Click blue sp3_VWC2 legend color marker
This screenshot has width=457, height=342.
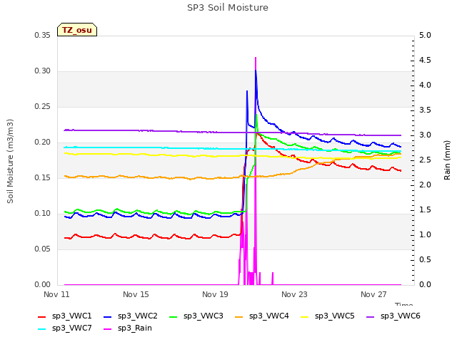point(108,316)
